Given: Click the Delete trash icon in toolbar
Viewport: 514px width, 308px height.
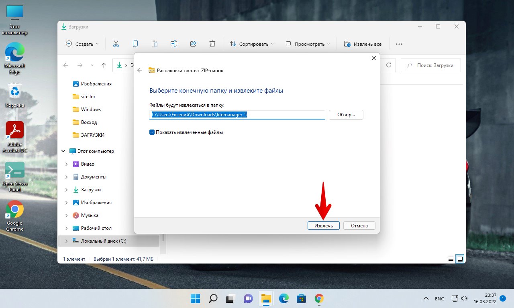Looking at the screenshot, I should (x=212, y=44).
